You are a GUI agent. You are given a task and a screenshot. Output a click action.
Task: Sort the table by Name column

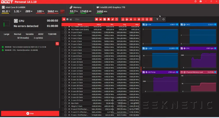[80, 24]
